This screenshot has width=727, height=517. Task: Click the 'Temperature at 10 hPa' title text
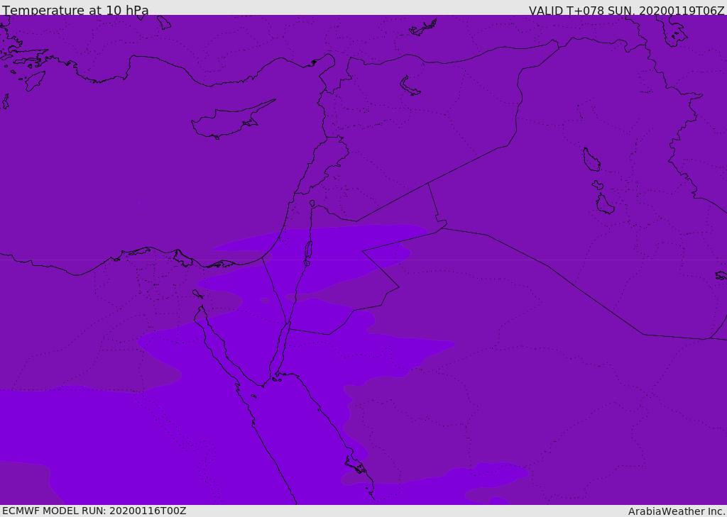[x=75, y=10]
